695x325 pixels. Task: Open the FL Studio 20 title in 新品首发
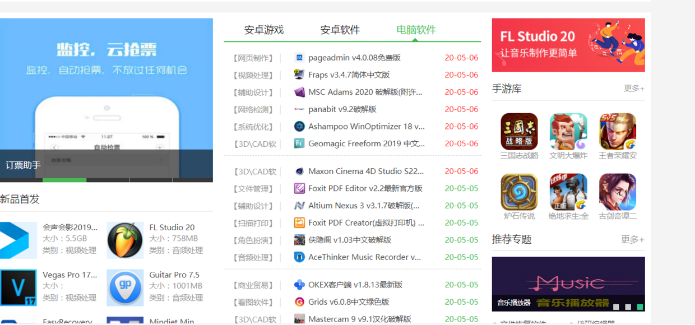(x=172, y=227)
